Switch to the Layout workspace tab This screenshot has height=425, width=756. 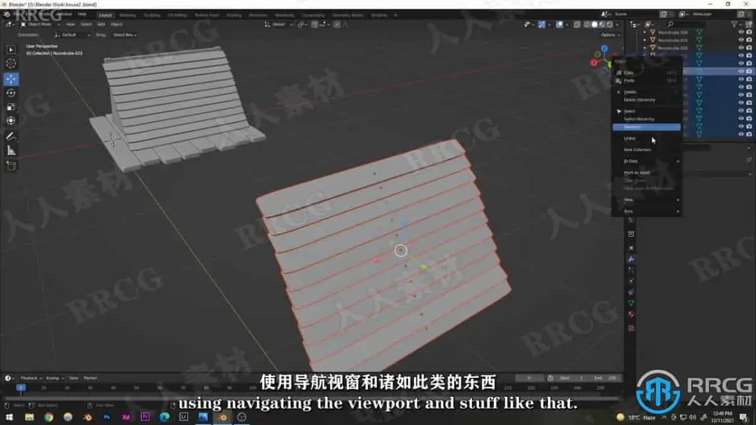point(105,14)
